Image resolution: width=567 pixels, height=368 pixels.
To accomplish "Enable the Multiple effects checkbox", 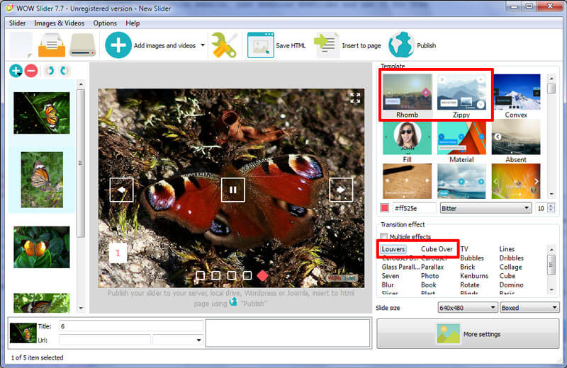I will pos(384,237).
